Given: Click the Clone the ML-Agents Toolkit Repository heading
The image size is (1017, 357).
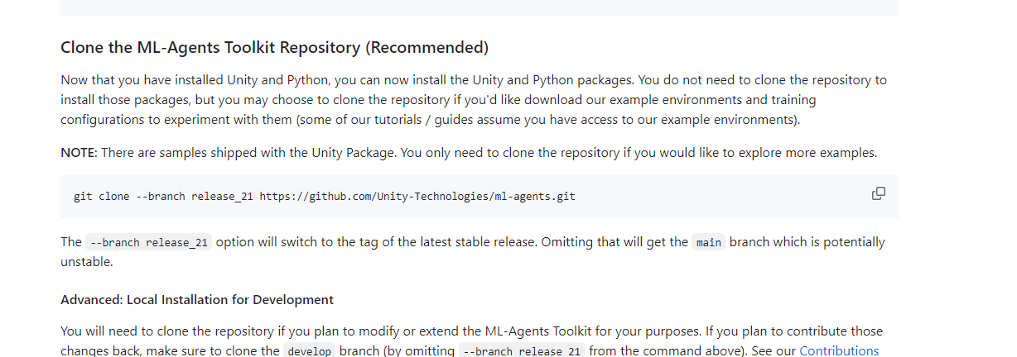Looking at the screenshot, I should click(x=274, y=47).
